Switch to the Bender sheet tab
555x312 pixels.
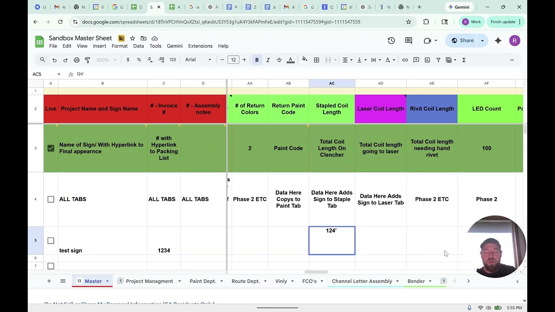pos(416,281)
